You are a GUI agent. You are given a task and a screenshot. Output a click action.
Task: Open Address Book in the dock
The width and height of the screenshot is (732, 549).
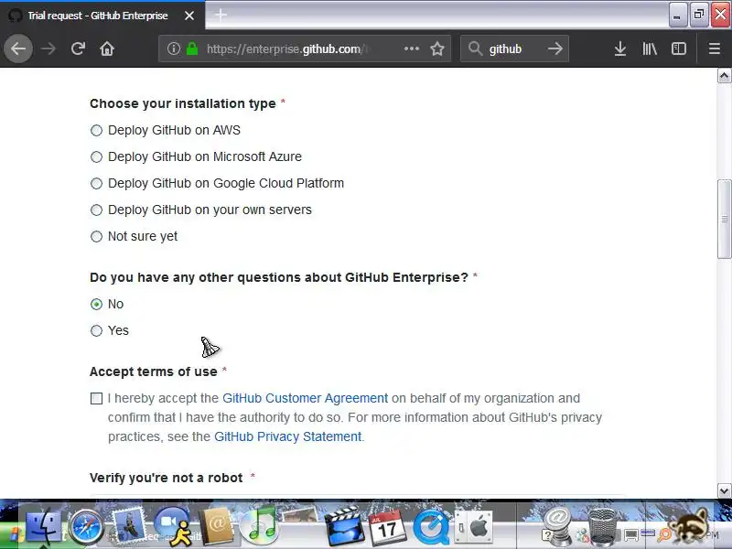[217, 525]
